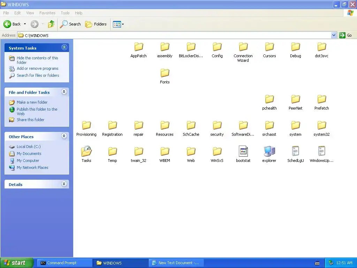This screenshot has width=357, height=268.
Task: Click the Go button
Action: pyautogui.click(x=345, y=35)
